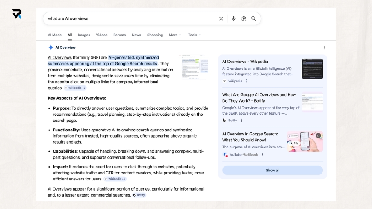Switch to the Images tab

tap(84, 35)
